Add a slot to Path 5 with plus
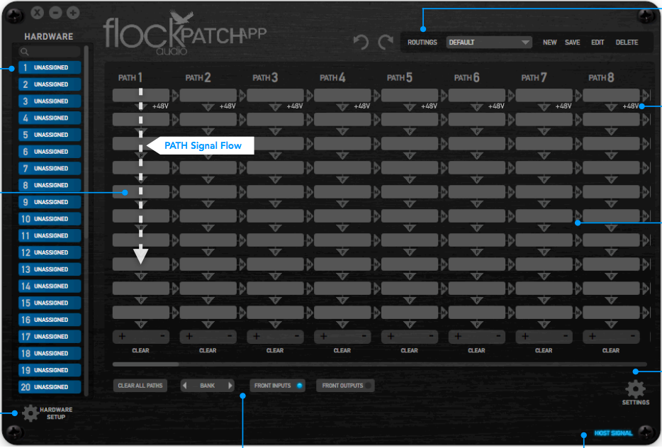Screen dimensions: 662x448 tap(391, 336)
